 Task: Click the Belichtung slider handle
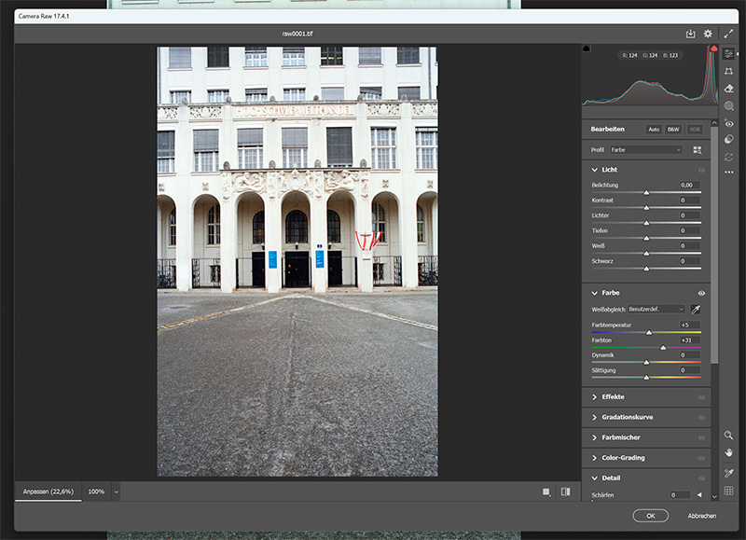pyautogui.click(x=646, y=193)
